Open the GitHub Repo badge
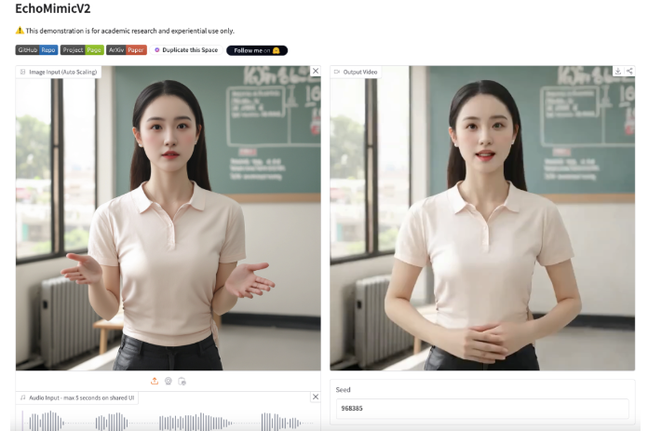The width and height of the screenshot is (648, 431). pos(36,50)
